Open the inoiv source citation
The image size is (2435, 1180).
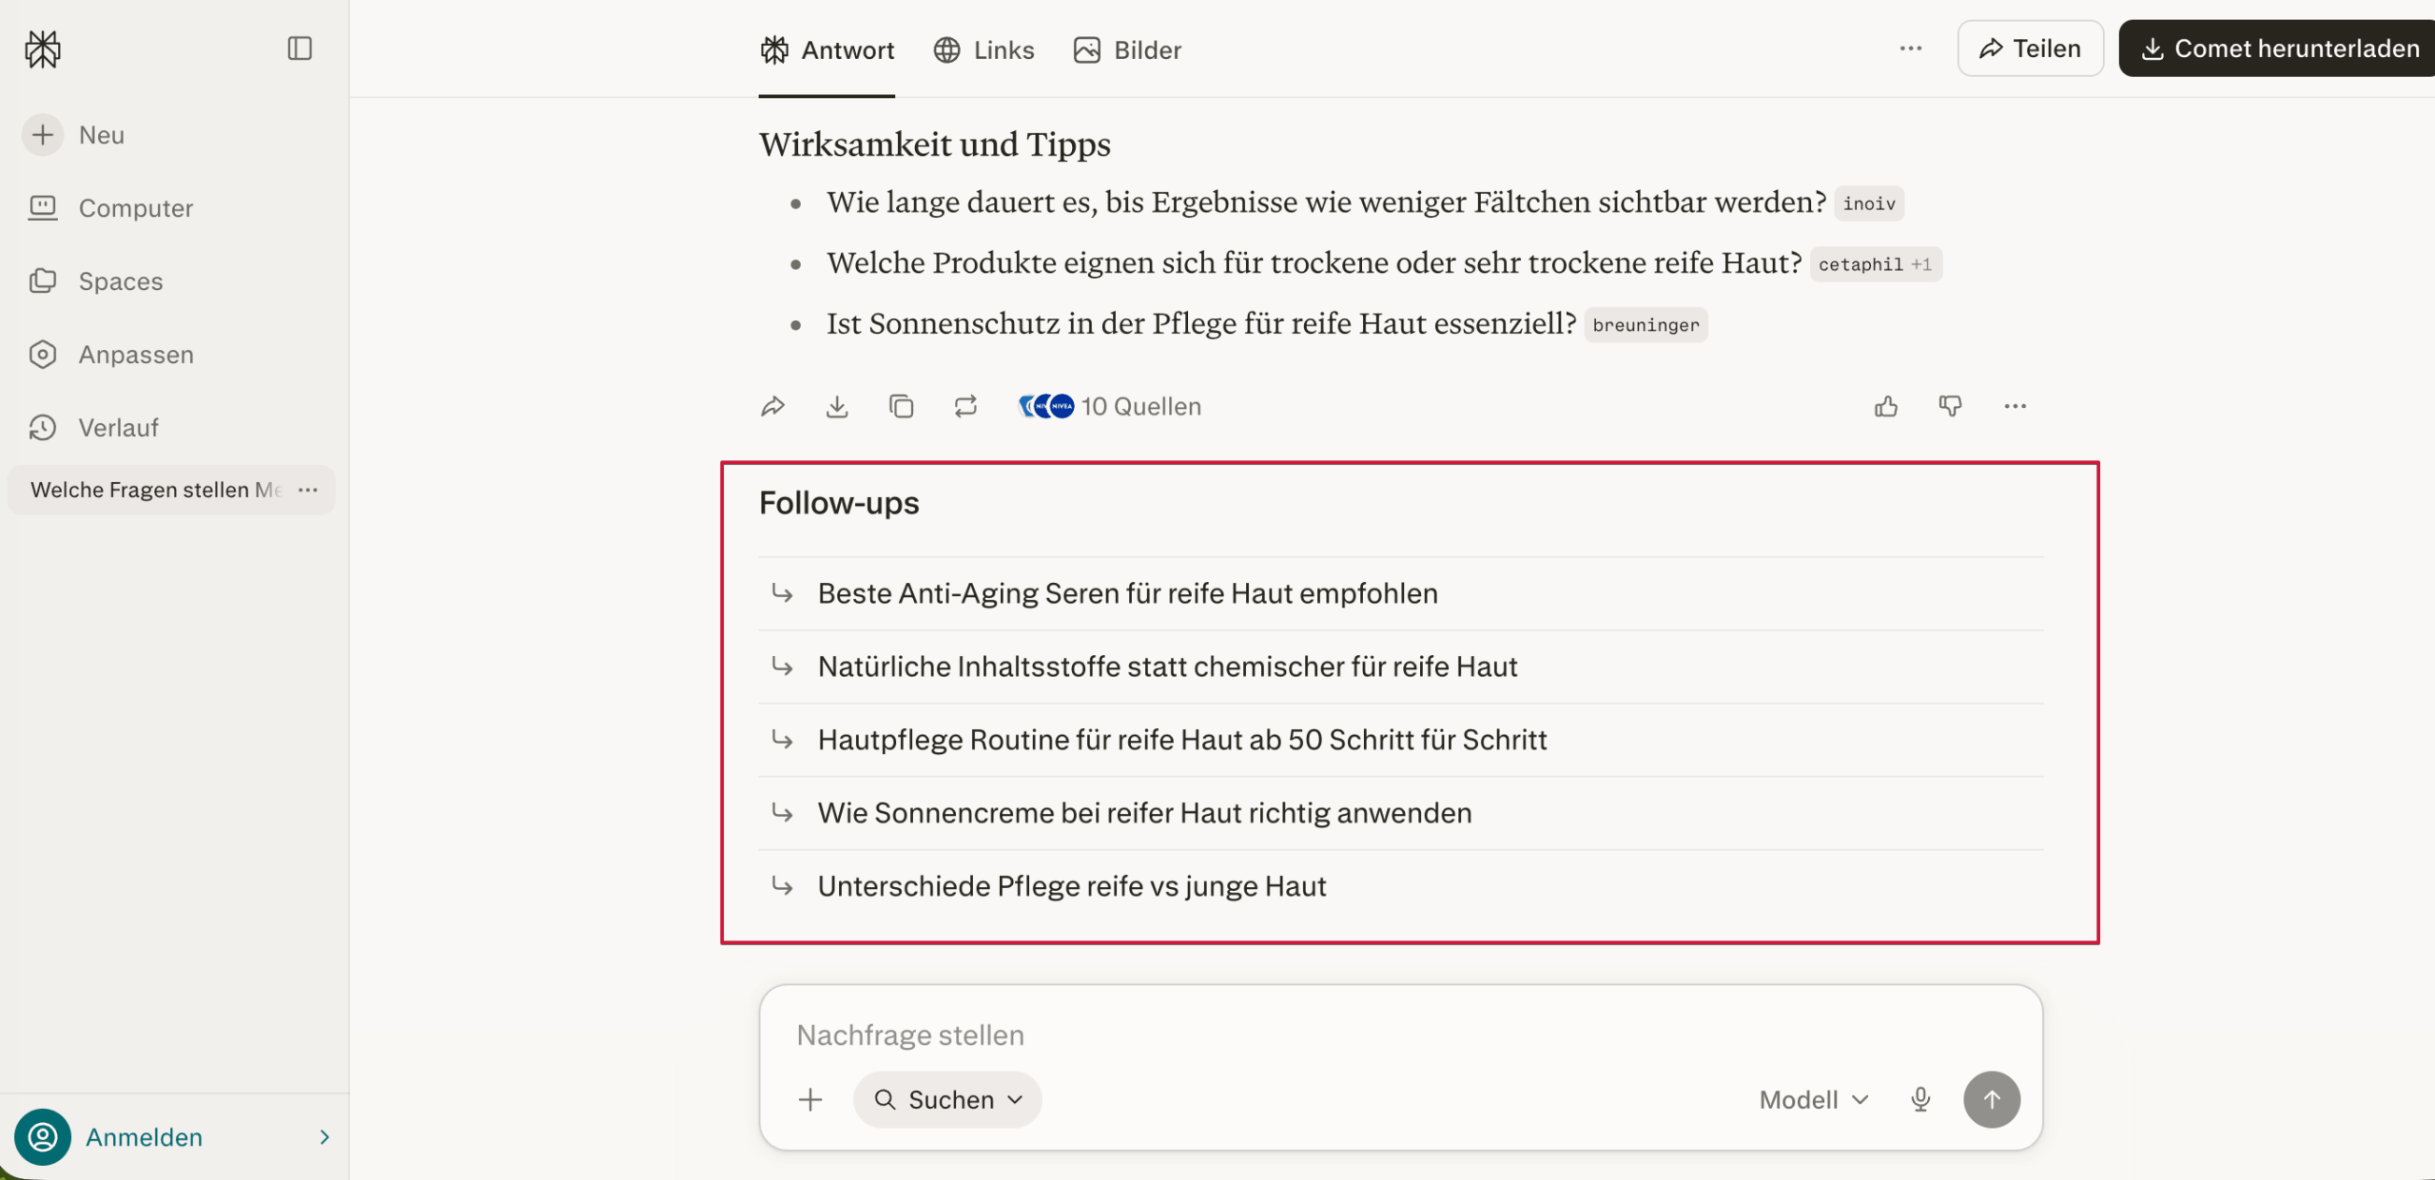coord(1868,203)
